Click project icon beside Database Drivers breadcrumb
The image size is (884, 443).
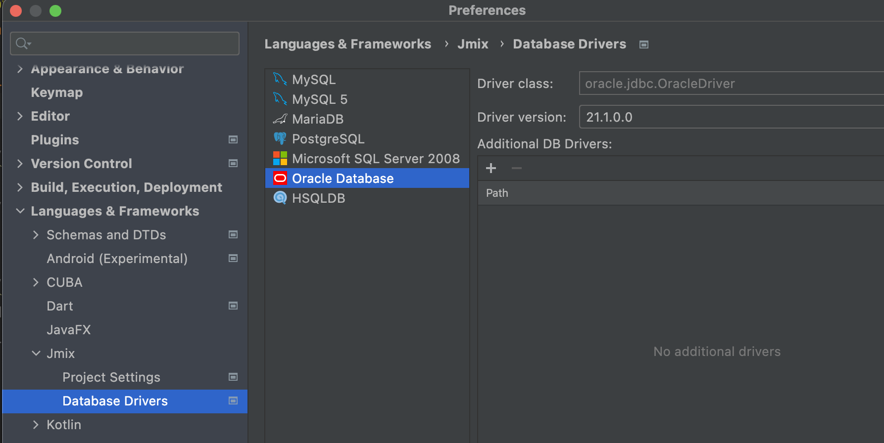point(644,44)
